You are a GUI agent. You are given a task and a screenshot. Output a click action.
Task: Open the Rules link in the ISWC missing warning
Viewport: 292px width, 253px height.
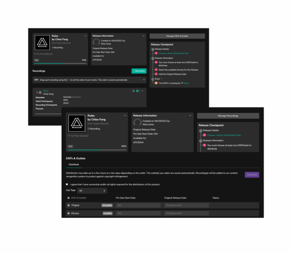click(186, 83)
